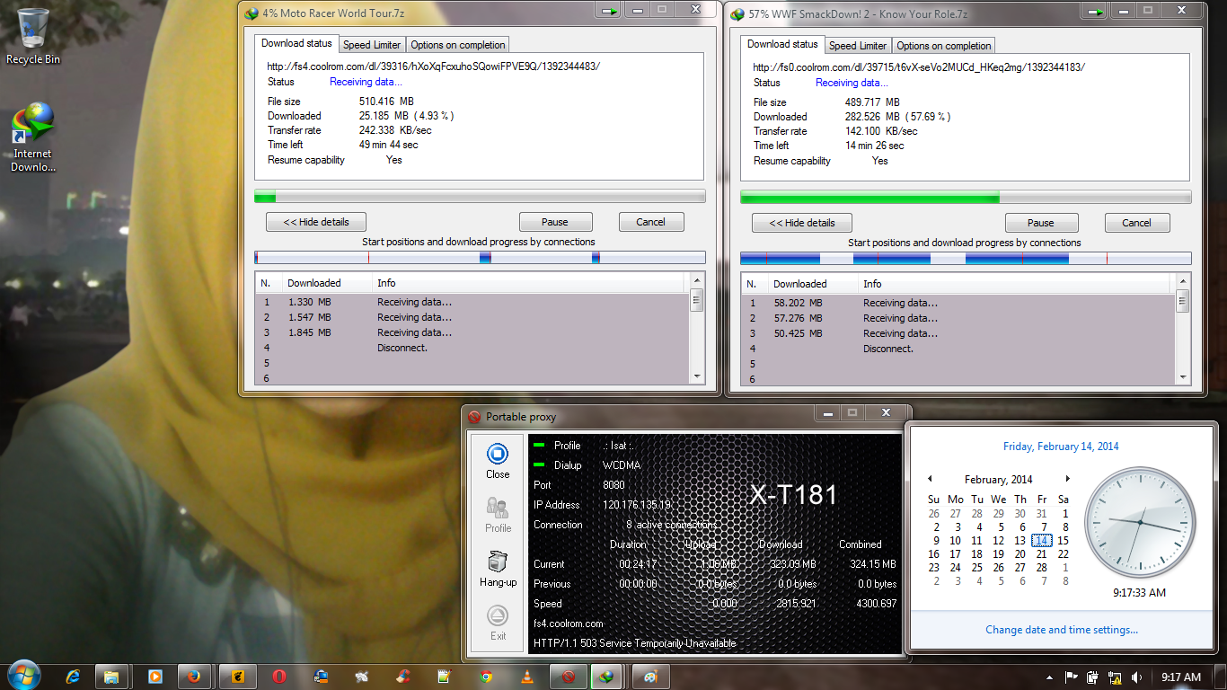
Task: Cancel the Moto Racer World Tour download
Action: [x=651, y=222]
